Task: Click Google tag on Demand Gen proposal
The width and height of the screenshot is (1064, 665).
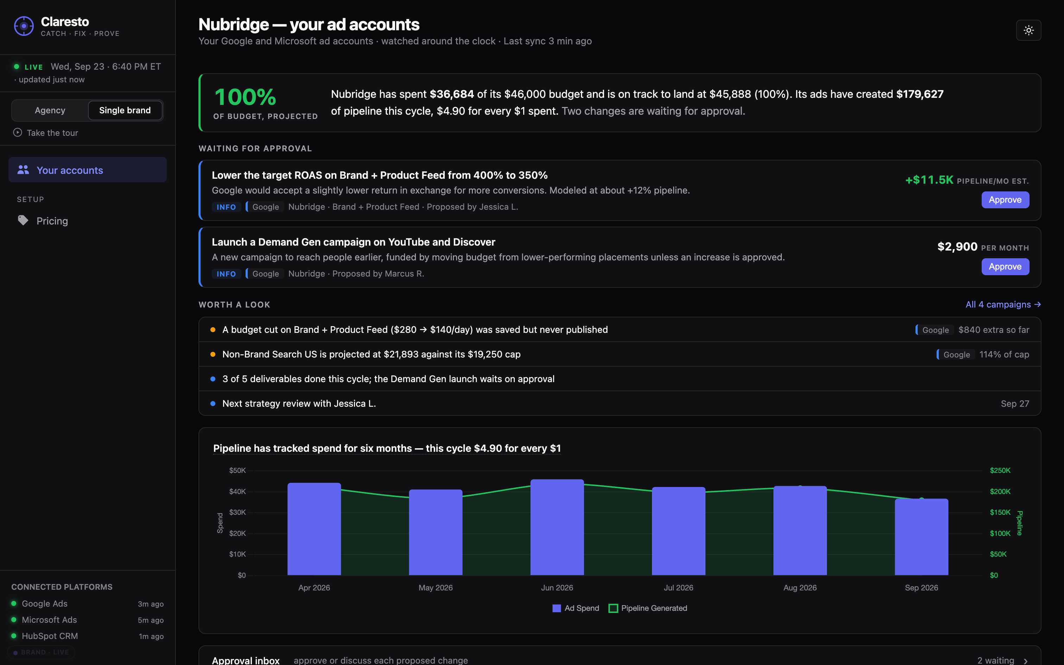Action: pyautogui.click(x=265, y=274)
